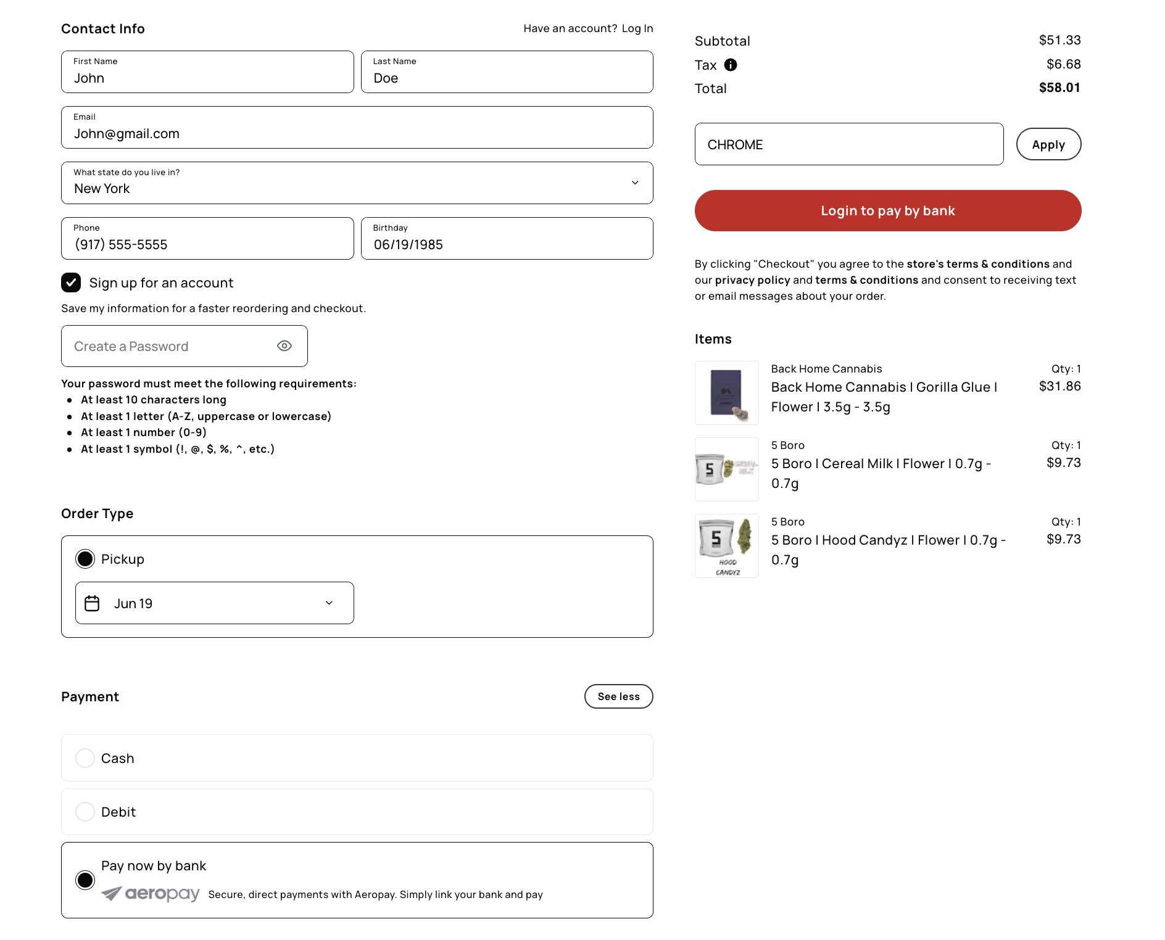Click the Hood Candyz Flower item name
The width and height of the screenshot is (1165, 940).
[x=889, y=550]
